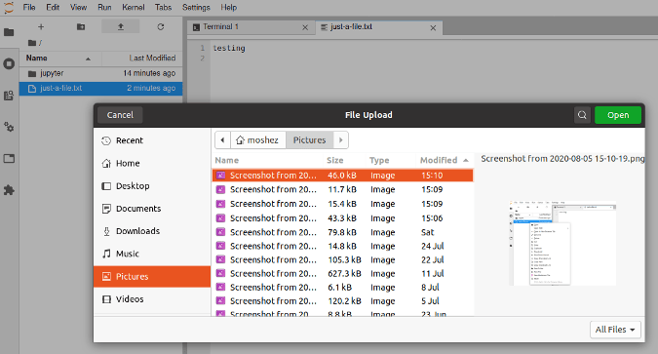Click the new launcher plus icon
This screenshot has height=354, width=658.
tap(41, 27)
